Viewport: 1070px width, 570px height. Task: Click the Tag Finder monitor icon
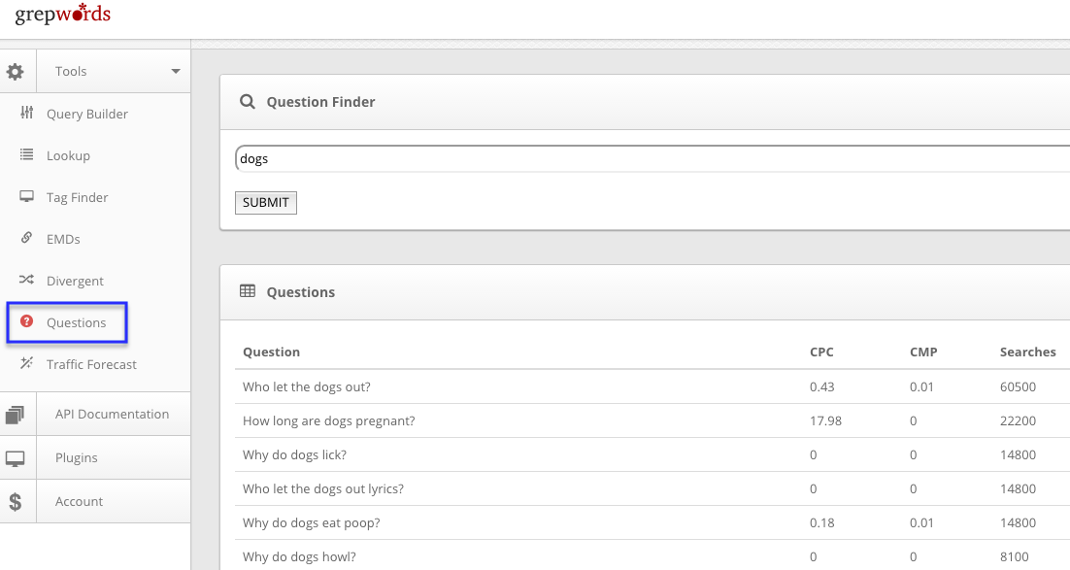[27, 197]
